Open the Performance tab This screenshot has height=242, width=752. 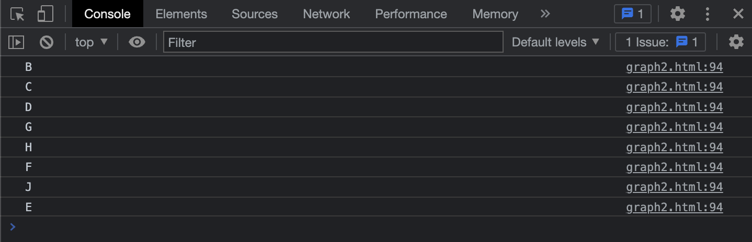click(411, 14)
